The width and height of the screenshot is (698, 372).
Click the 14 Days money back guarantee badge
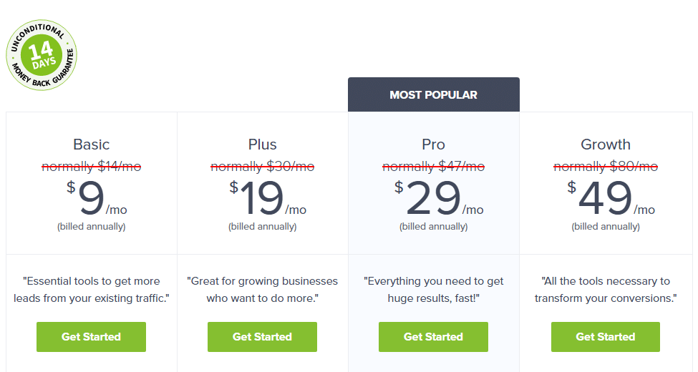click(42, 55)
